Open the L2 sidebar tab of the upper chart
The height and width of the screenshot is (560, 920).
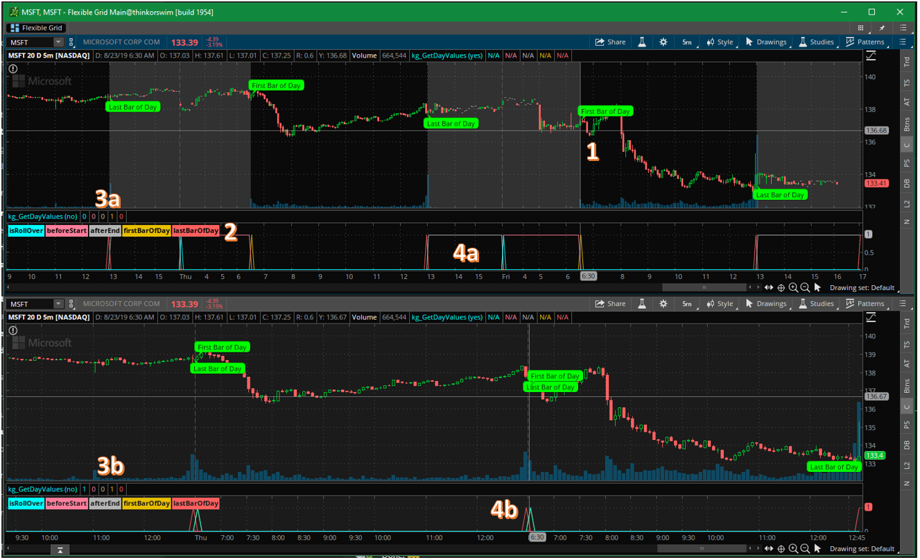908,203
